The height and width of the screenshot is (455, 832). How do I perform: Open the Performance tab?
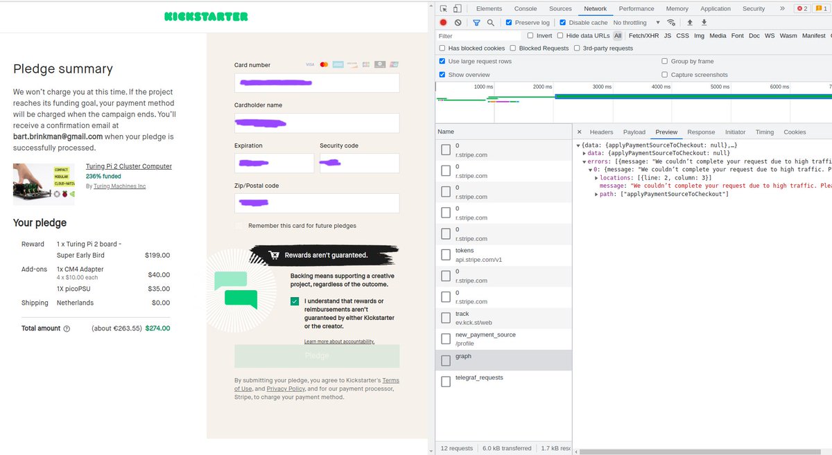point(636,9)
